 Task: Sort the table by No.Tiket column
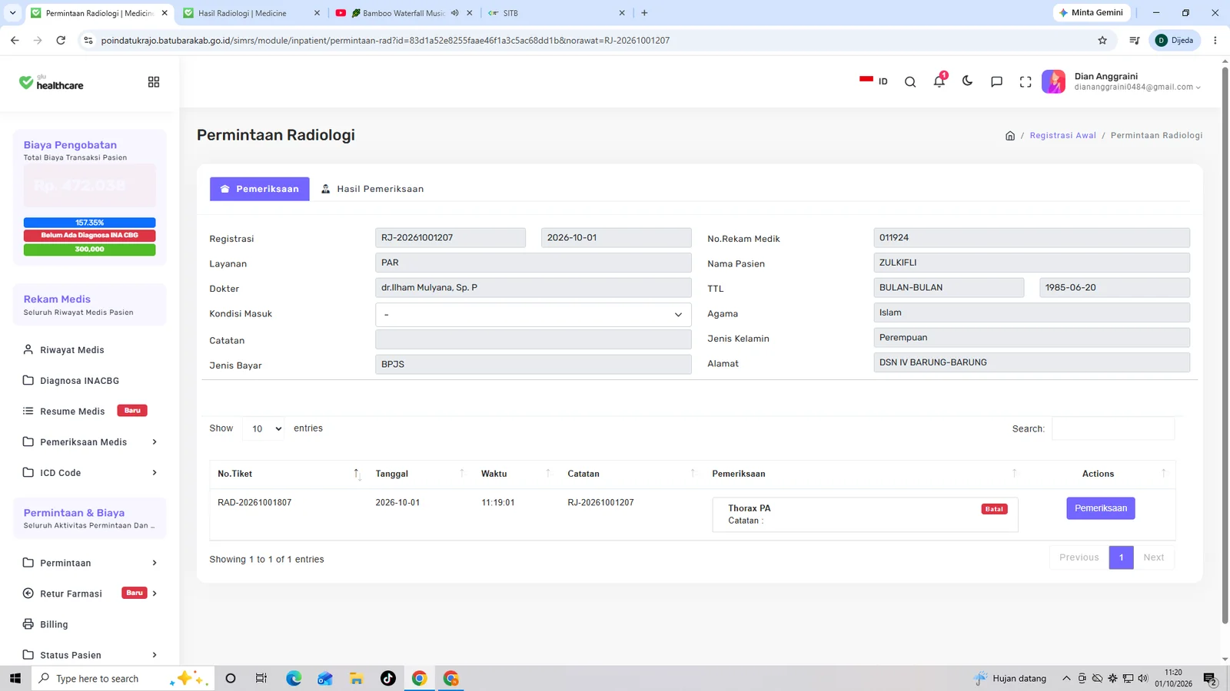click(x=289, y=474)
